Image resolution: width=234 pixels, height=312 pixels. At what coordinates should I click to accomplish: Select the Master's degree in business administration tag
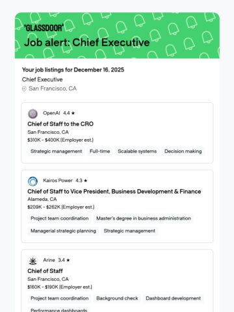pyautogui.click(x=144, y=218)
